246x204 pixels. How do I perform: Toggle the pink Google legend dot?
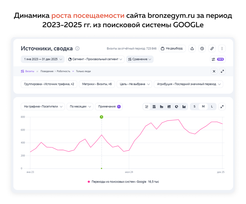tap(89, 182)
